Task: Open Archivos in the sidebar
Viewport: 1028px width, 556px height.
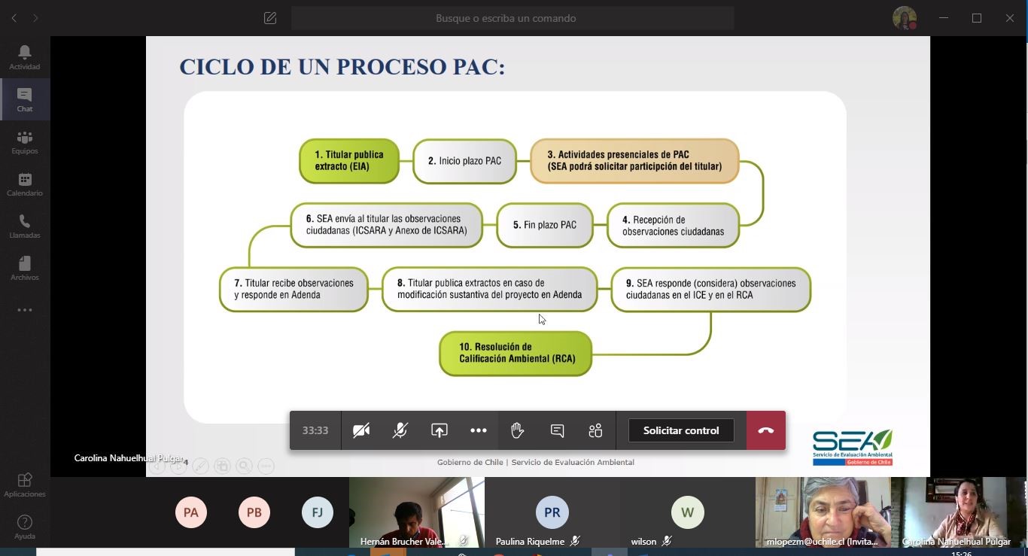Action: coord(25,268)
